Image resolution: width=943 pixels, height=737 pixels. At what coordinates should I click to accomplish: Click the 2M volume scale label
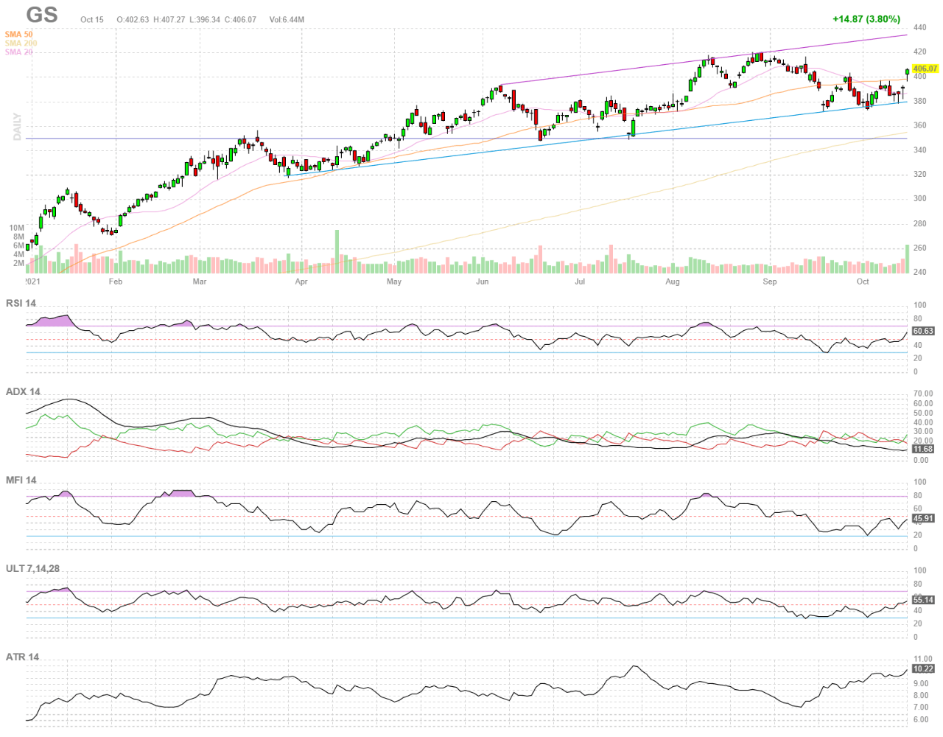point(18,263)
